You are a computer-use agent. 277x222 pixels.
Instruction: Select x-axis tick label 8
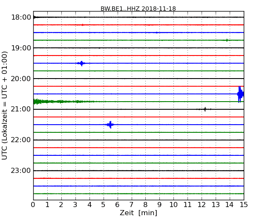pos(145,204)
